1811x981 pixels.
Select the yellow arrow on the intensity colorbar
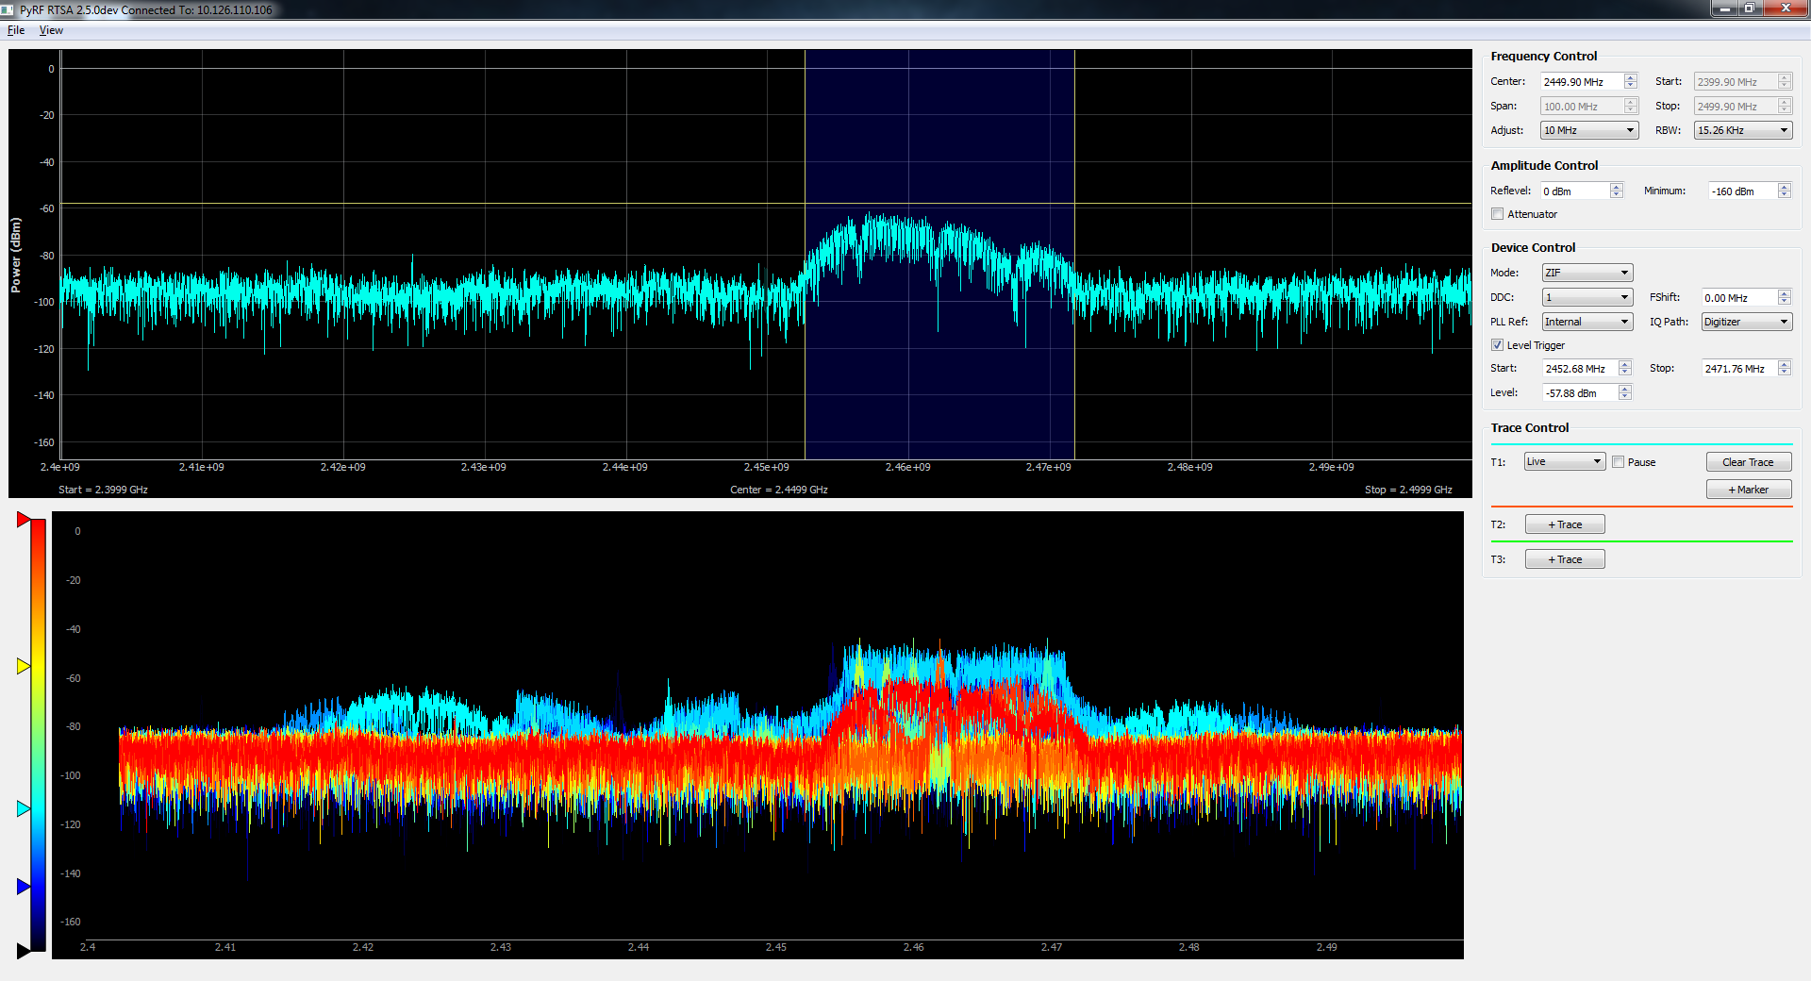point(23,667)
